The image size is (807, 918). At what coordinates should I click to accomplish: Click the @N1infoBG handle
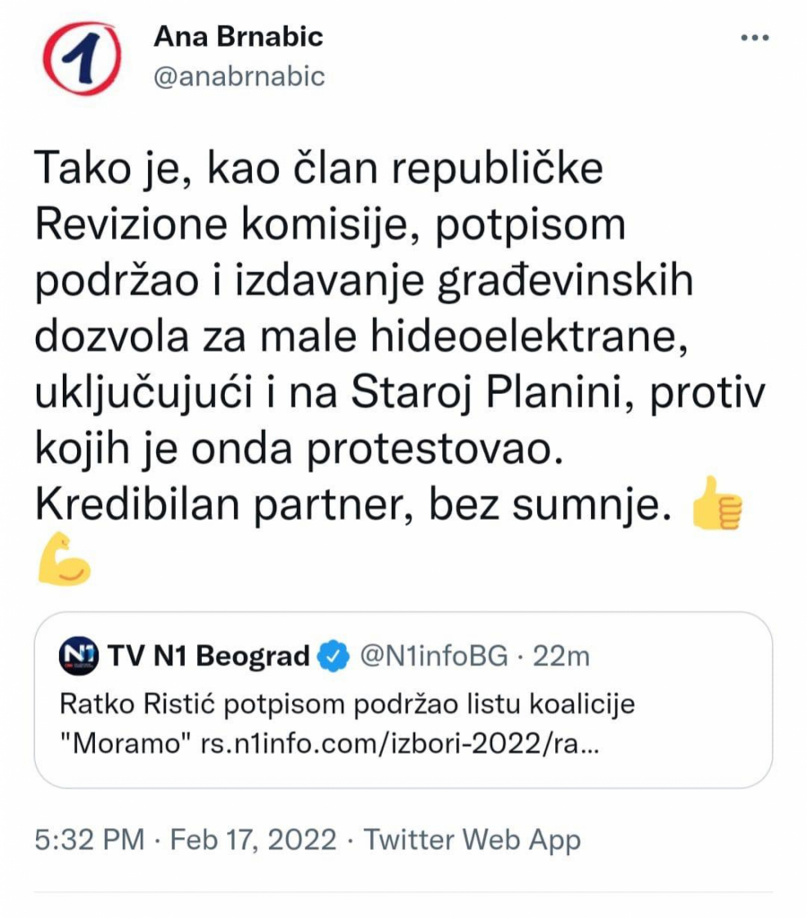pyautogui.click(x=437, y=656)
